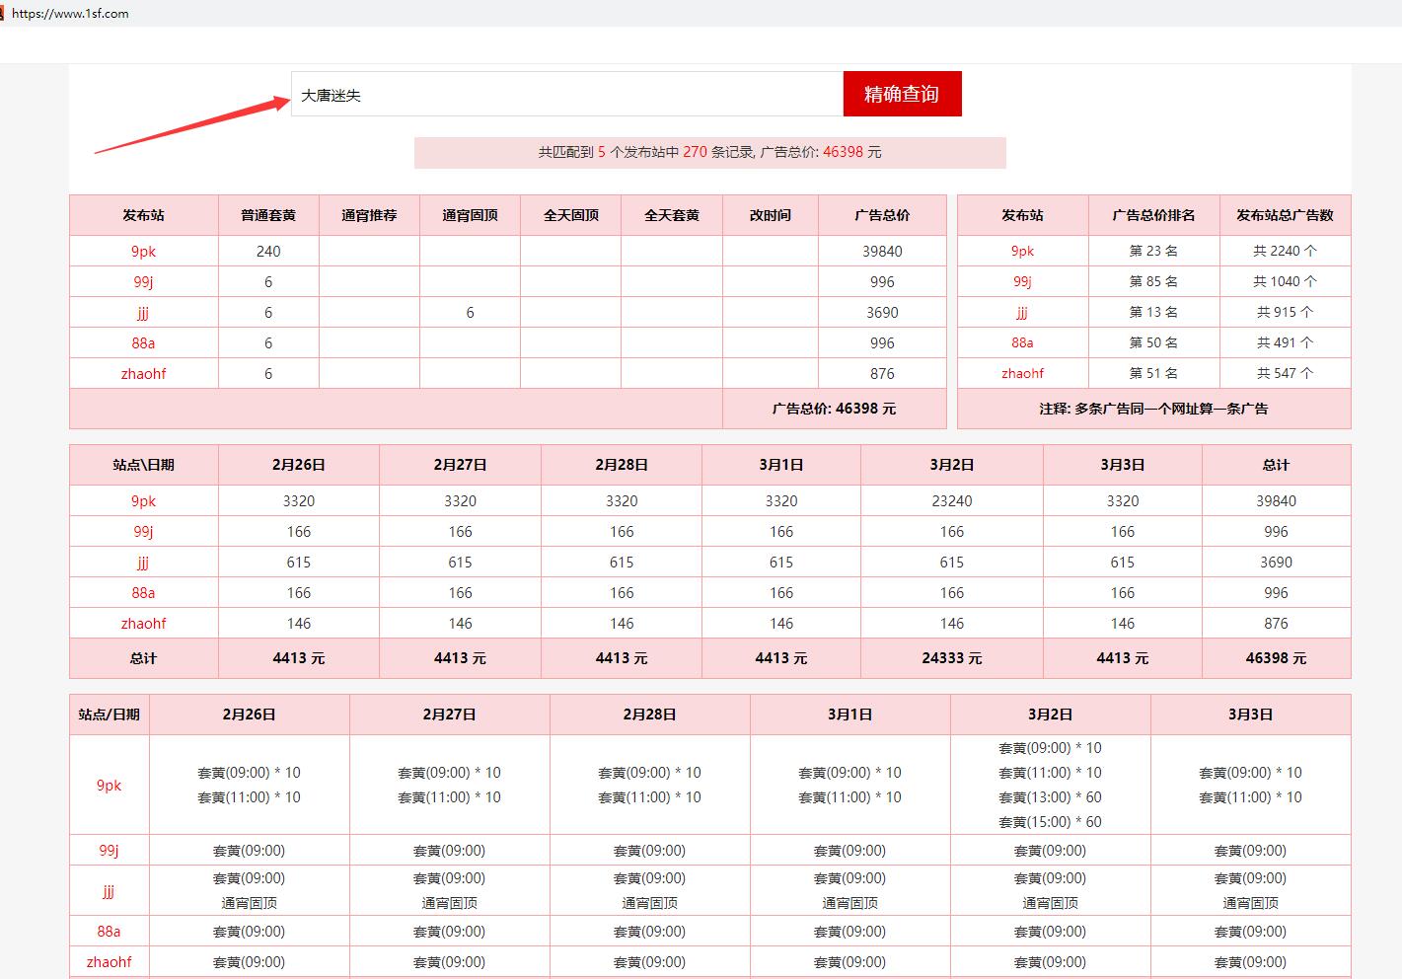Click the 套黄(15:00) * 60 entry for 9pk
1402x979 pixels.
[x=1049, y=821]
